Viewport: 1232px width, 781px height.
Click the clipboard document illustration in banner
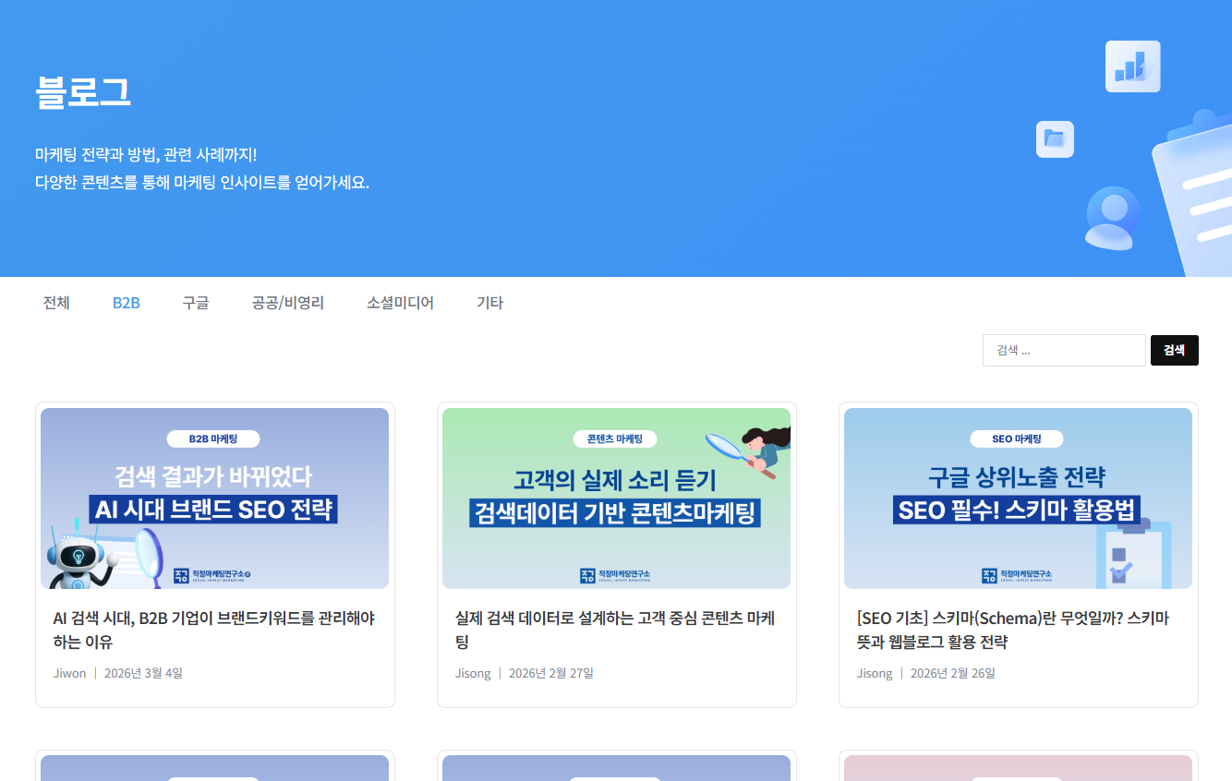1191,194
